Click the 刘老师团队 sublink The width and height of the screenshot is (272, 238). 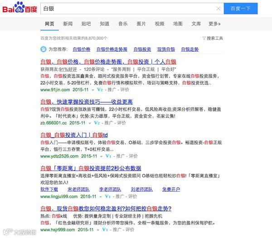[x=142, y=190]
